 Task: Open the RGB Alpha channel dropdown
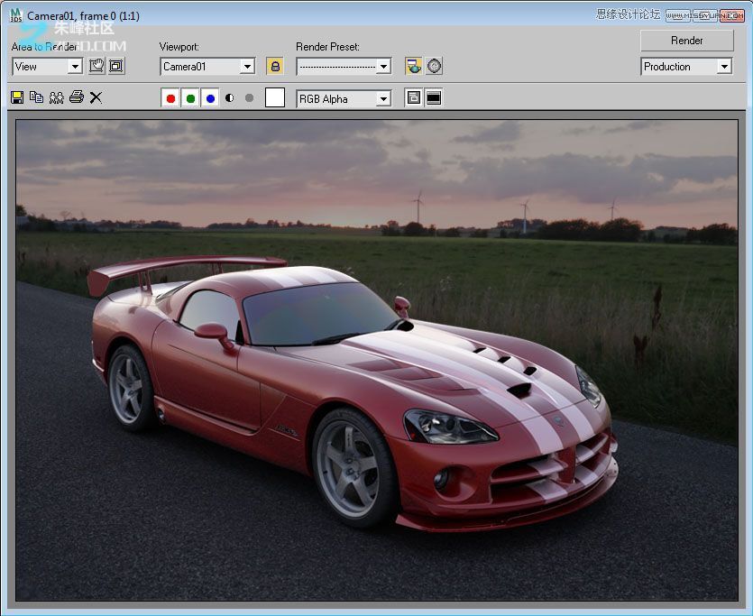click(x=383, y=99)
